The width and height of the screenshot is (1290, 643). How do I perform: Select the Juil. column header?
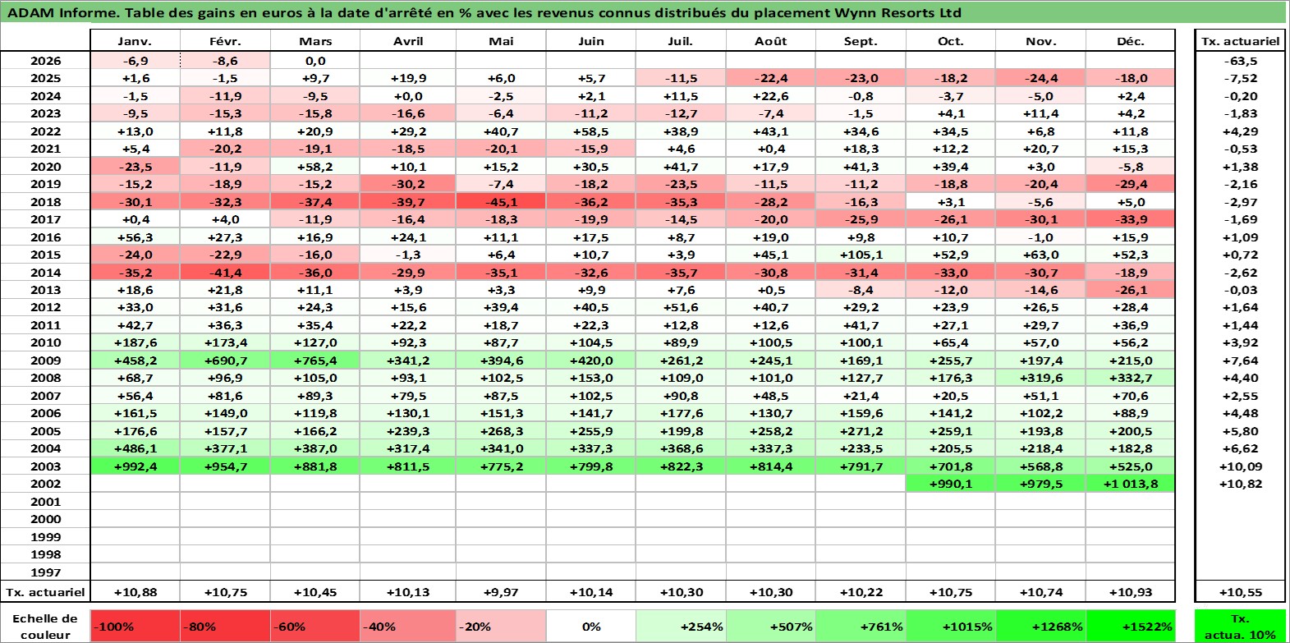tap(681, 41)
